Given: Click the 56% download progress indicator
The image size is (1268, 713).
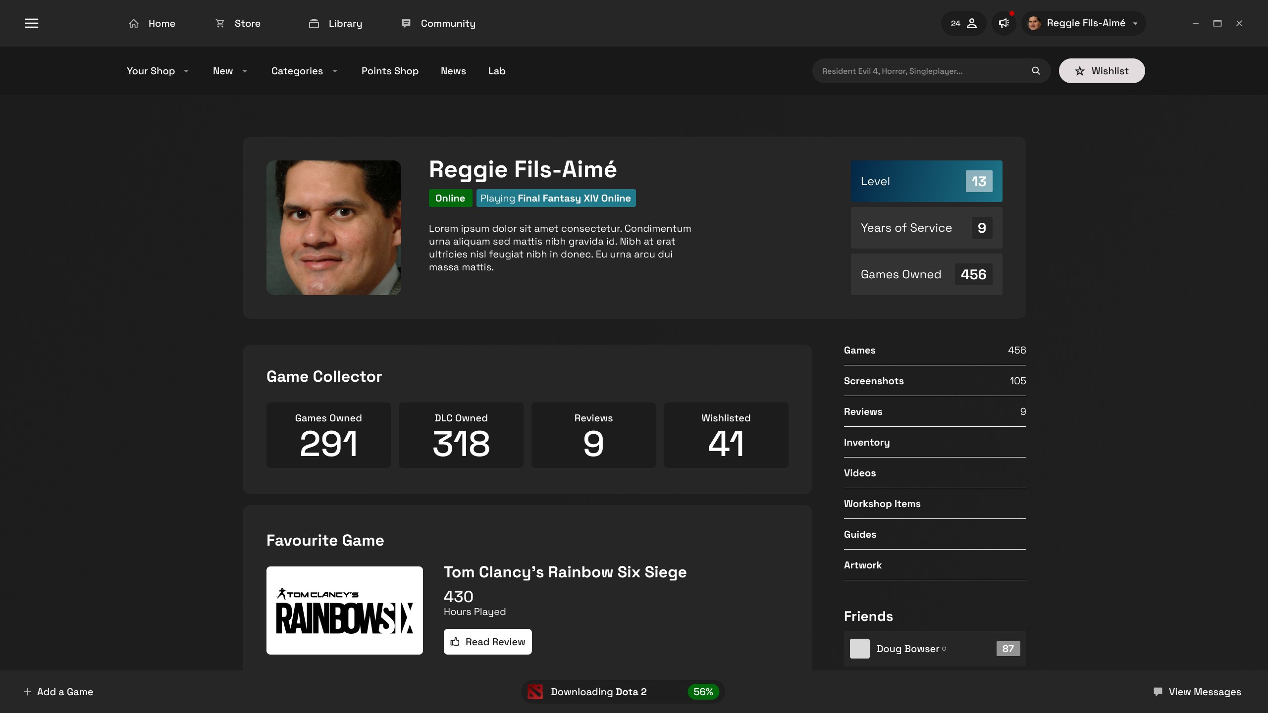Looking at the screenshot, I should coord(703,692).
